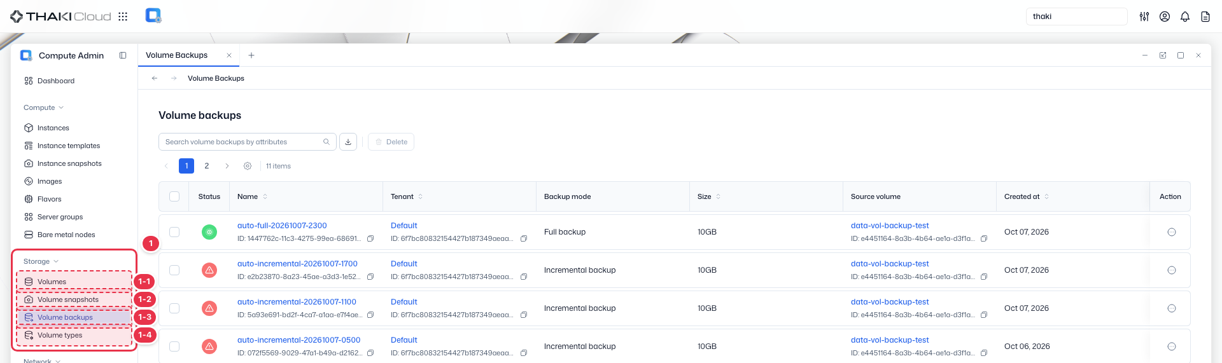Viewport: 1222px width, 363px height.
Task: Go to previous page chevron
Action: [166, 166]
